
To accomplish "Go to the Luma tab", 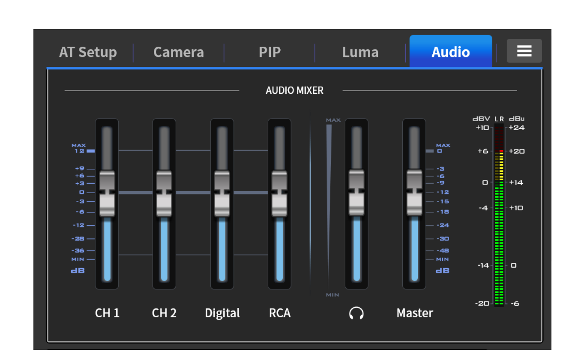I will click(360, 52).
